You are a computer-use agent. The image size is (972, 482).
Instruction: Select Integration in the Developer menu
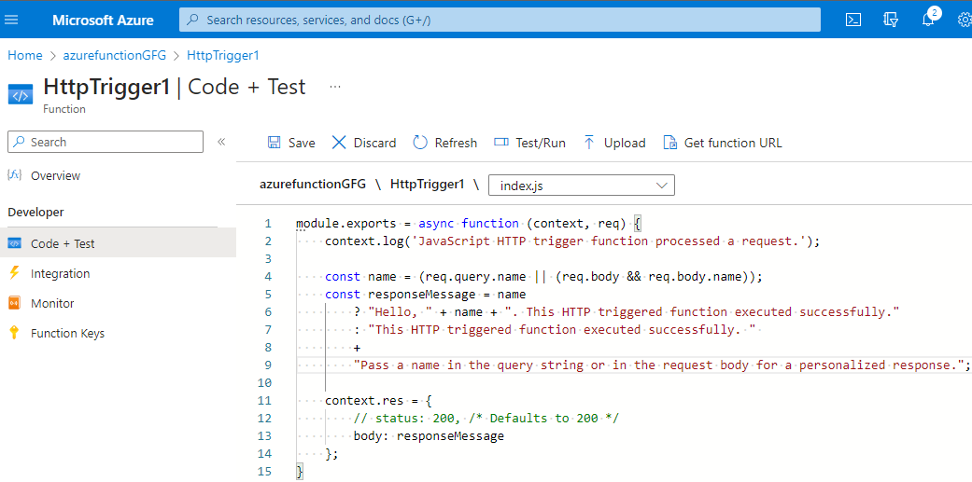coord(60,273)
